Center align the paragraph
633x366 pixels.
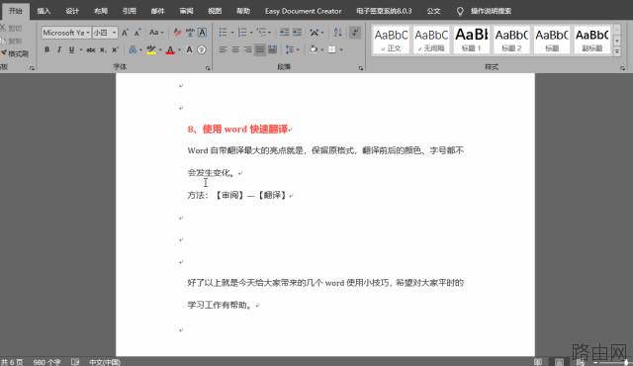point(235,49)
